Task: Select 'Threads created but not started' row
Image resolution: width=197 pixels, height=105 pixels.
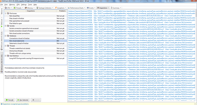Action: coord(36,48)
